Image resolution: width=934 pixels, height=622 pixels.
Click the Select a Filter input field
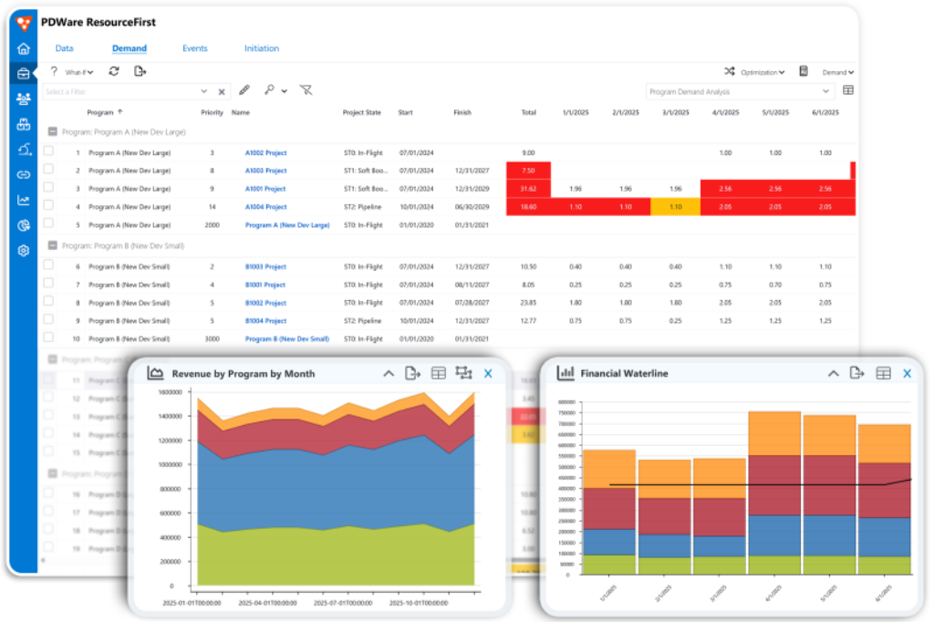(x=119, y=90)
